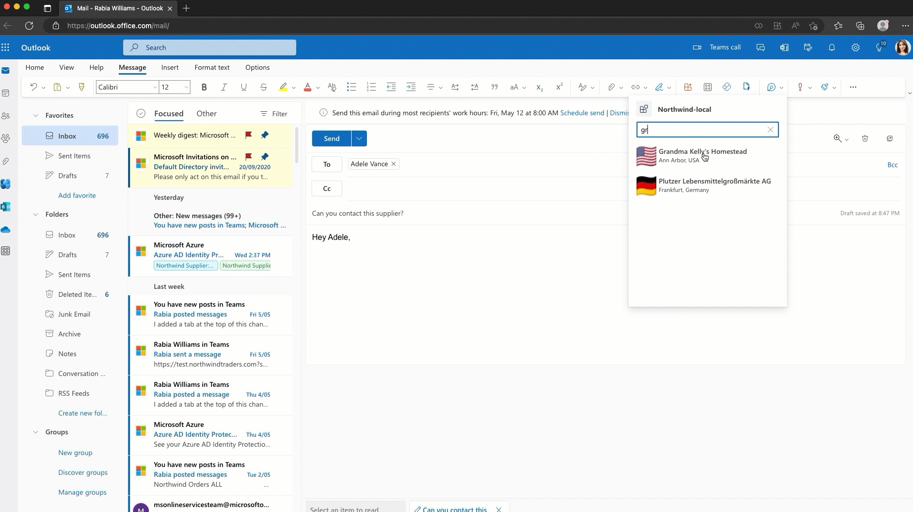The height and width of the screenshot is (512, 913).
Task: Decrease paragraph indent
Action: 391,87
